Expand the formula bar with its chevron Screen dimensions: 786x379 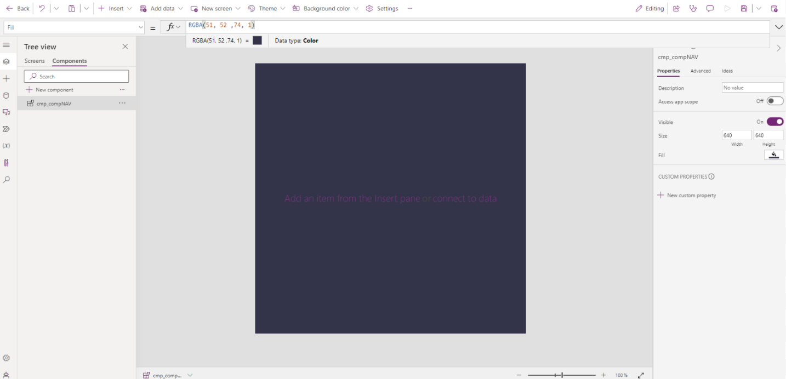pos(778,26)
